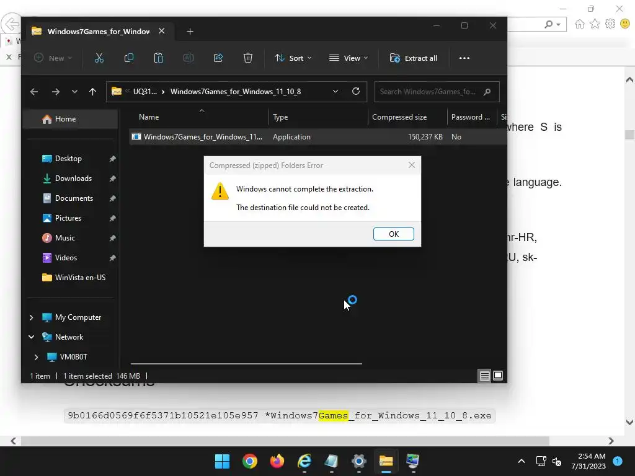Open Windows Start menu

coord(222,461)
